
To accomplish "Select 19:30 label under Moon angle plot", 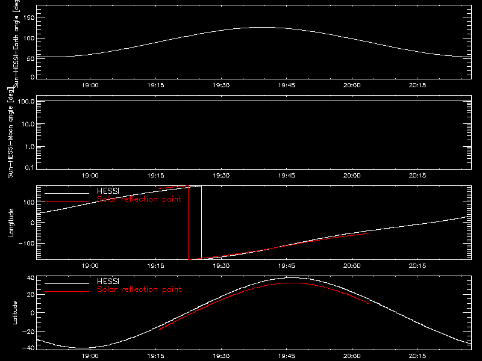I will point(221,175).
